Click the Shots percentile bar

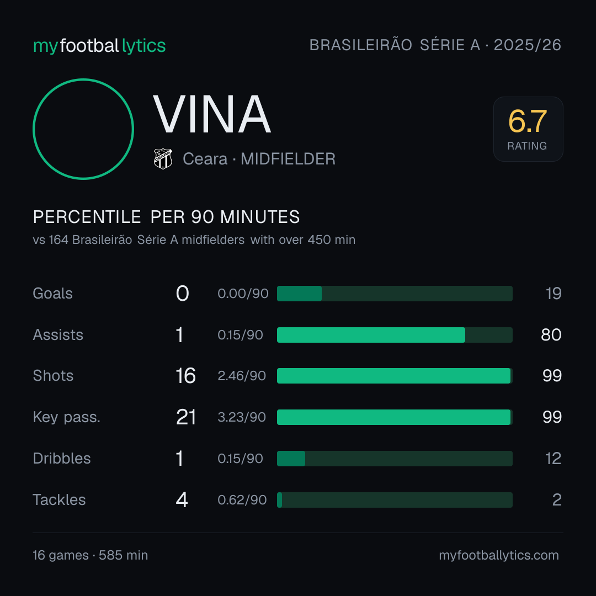(395, 376)
